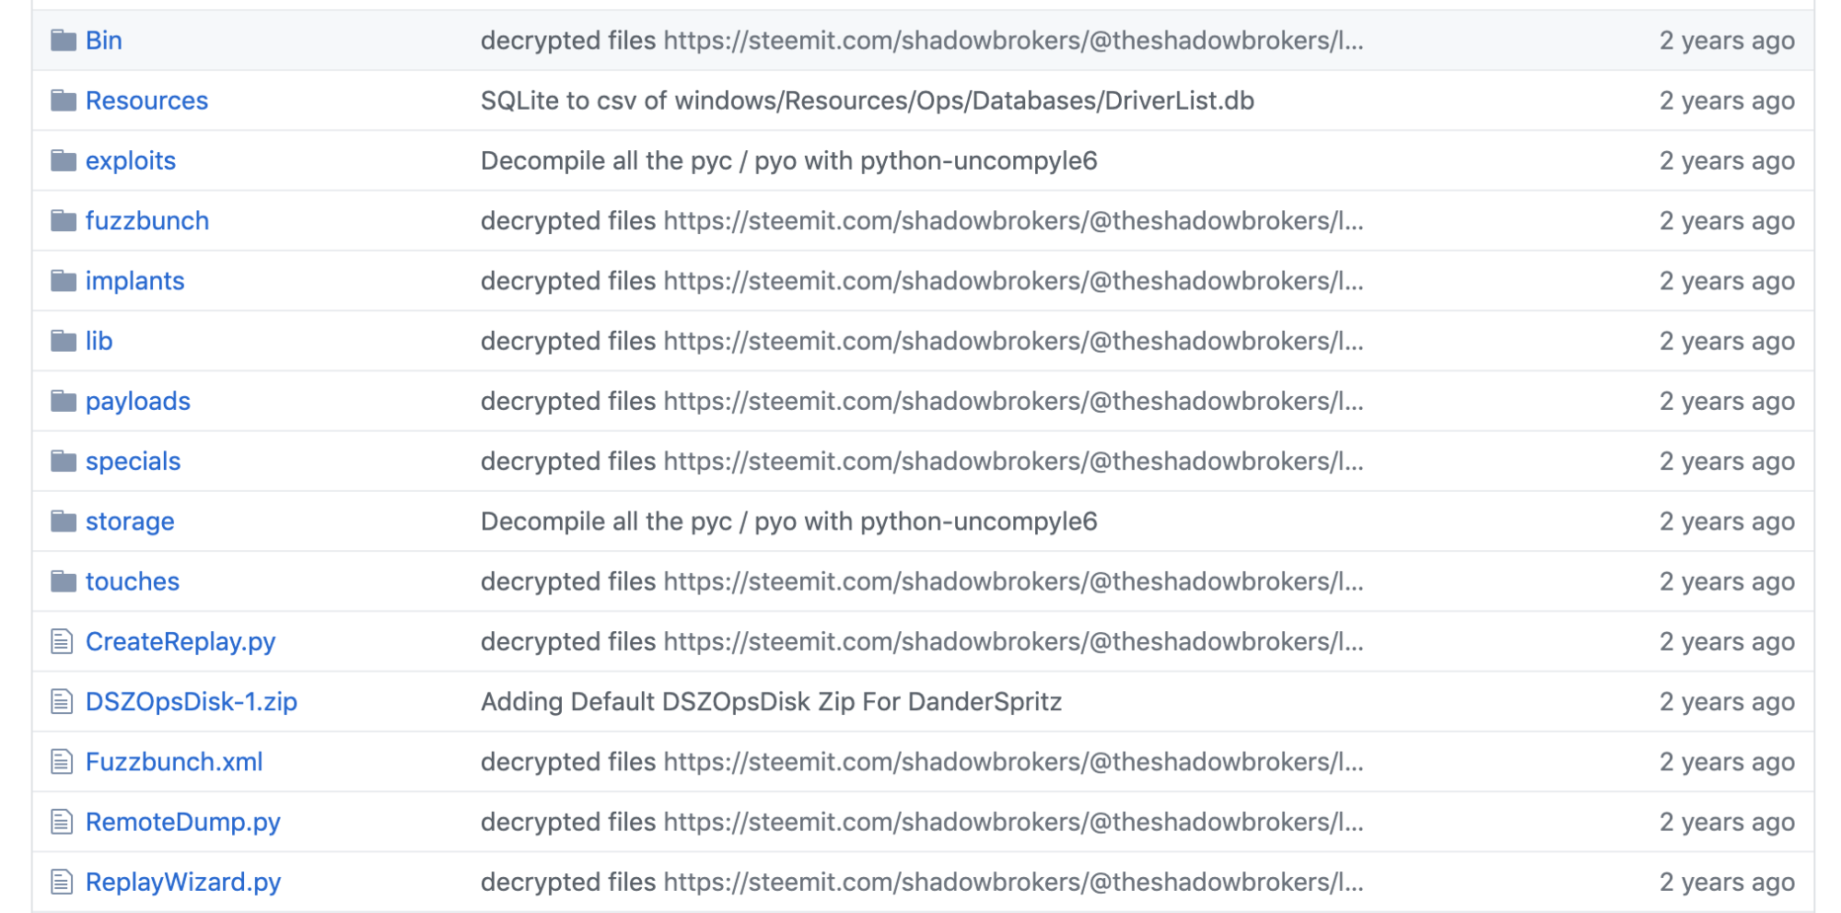Click the folder icon beside exploits

[64, 161]
